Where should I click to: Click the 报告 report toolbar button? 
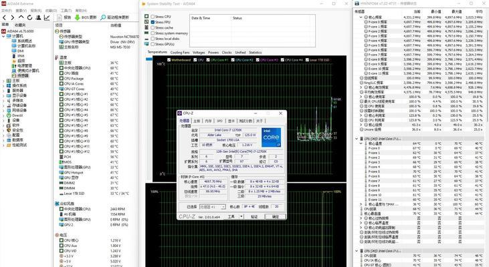tap(64, 17)
